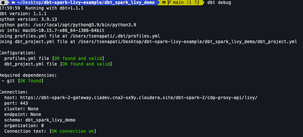Click the '!1' modified files indicator
Image resolution: width=303 pixels, height=137 pixels.
pyautogui.click(x=189, y=3)
